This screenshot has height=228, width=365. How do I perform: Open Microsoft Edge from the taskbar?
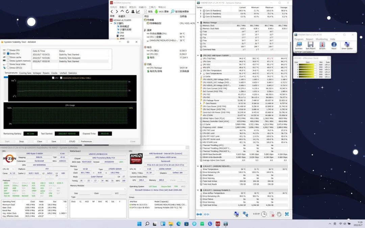178,224
